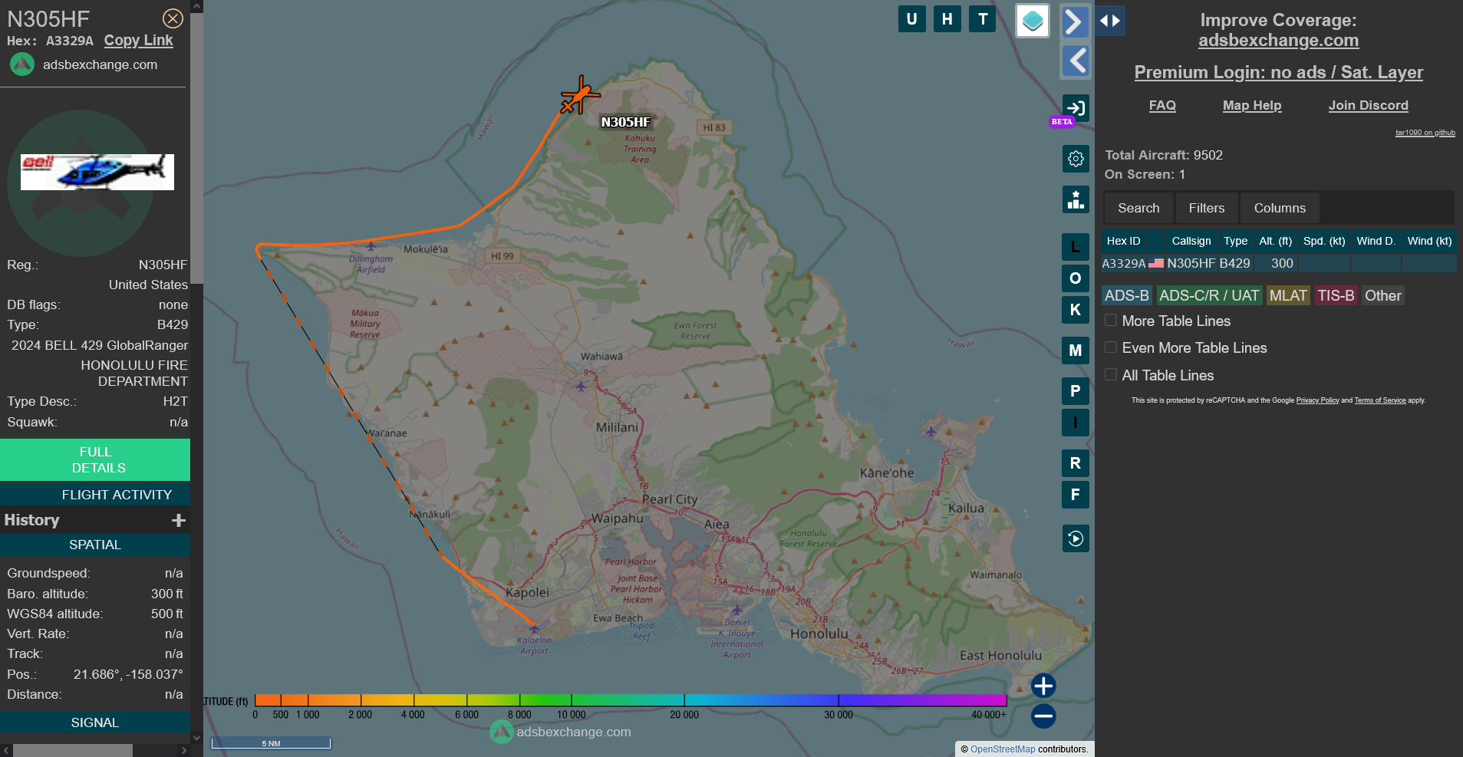Image resolution: width=1463 pixels, height=757 pixels.
Task: Click the FULL DETAILS button
Action: click(x=95, y=460)
